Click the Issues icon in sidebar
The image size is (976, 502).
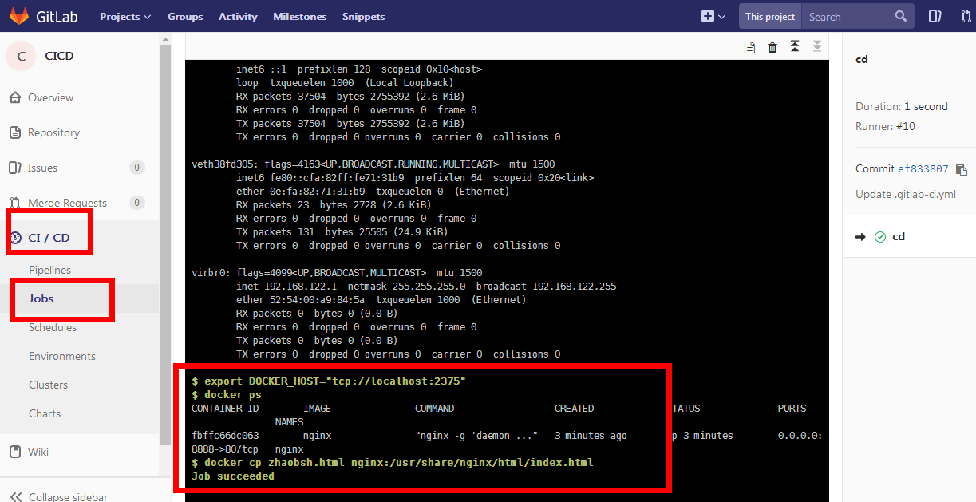coord(14,168)
